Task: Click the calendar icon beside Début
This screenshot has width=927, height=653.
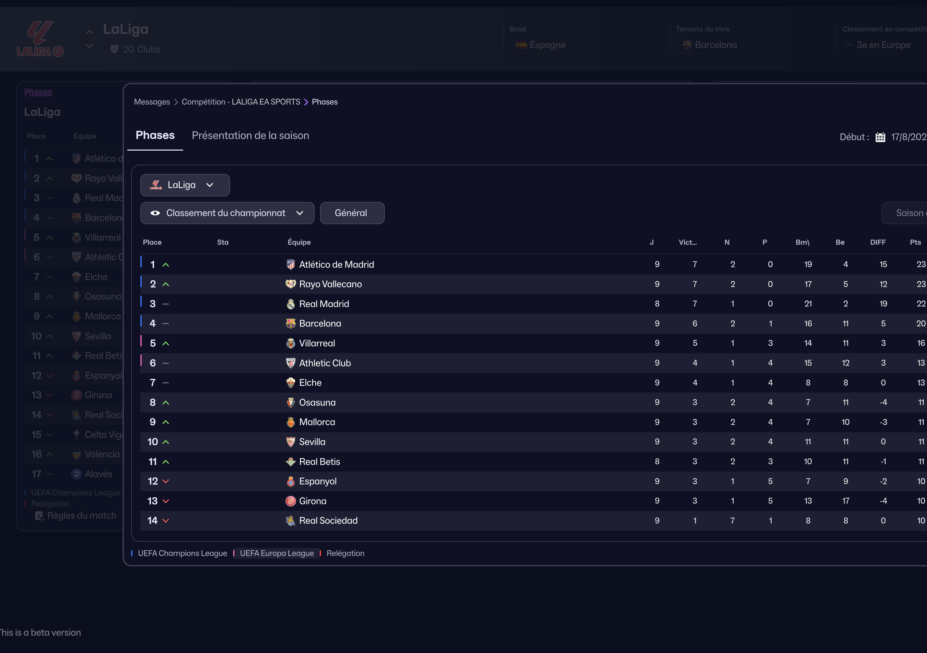Action: [x=880, y=137]
